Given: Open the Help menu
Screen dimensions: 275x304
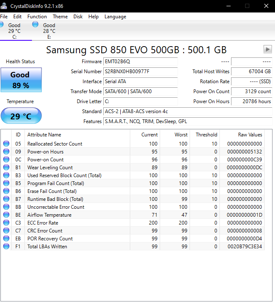Looking at the screenshot, I should click(x=94, y=17).
